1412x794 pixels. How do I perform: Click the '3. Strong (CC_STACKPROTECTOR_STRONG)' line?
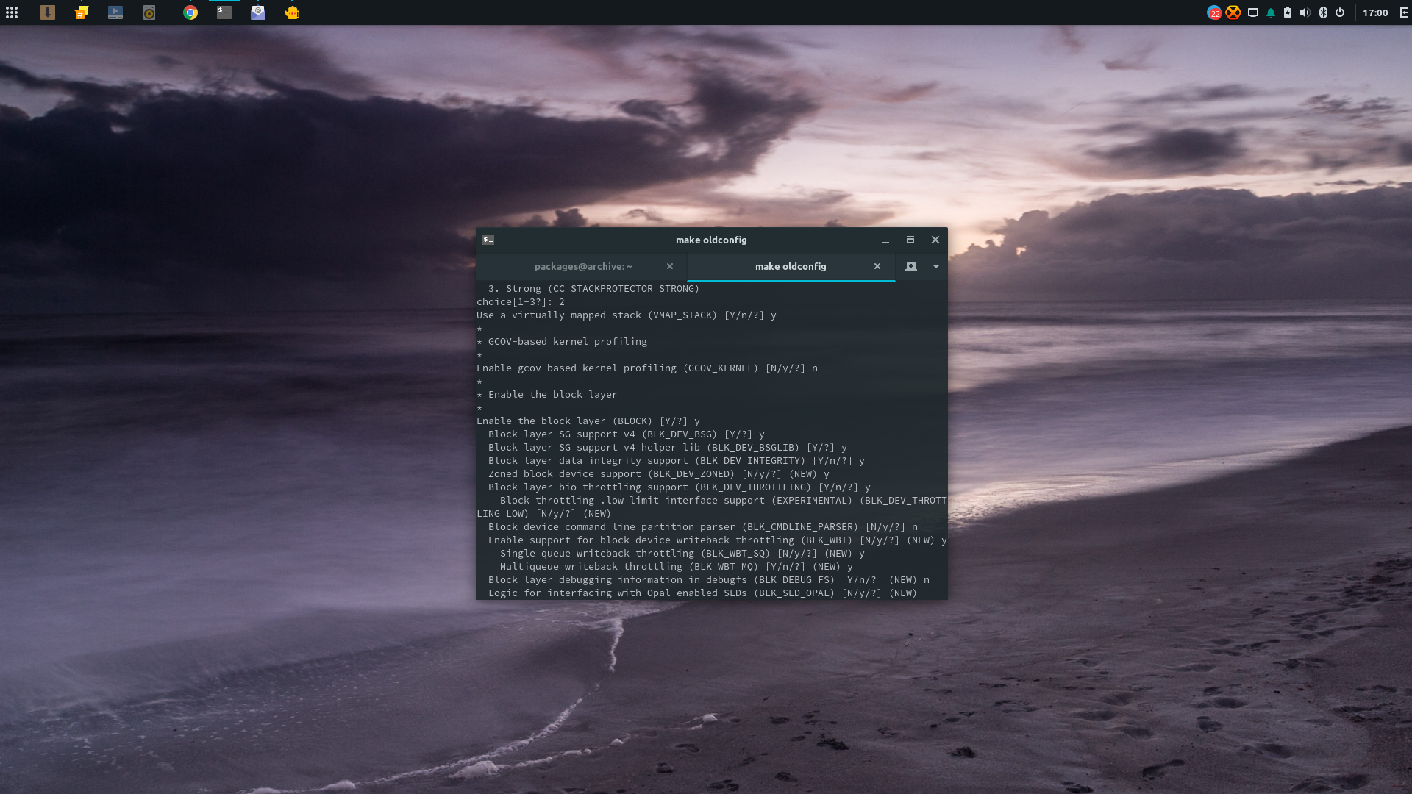click(x=594, y=288)
